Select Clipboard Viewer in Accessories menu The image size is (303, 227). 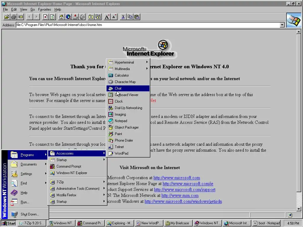tap(128, 95)
